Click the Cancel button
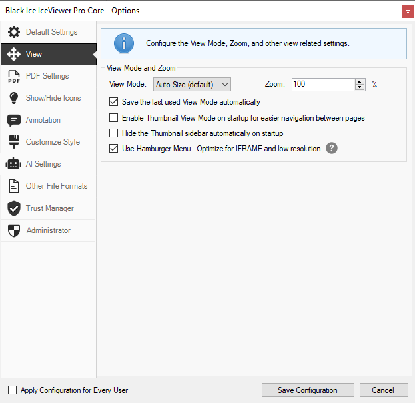This screenshot has width=415, height=403. pyautogui.click(x=384, y=390)
